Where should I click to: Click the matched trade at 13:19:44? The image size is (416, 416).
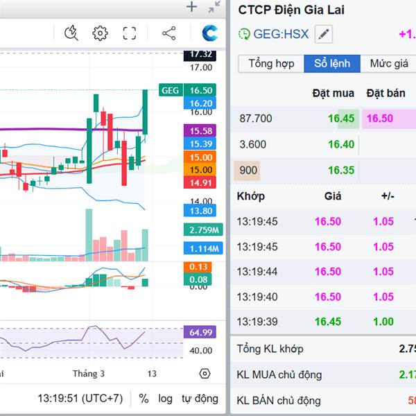(323, 272)
